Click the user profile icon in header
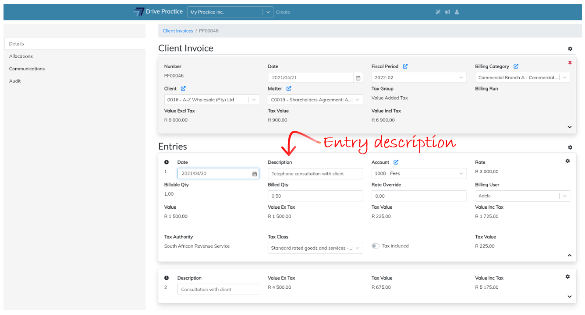Image resolution: width=585 pixels, height=315 pixels. 457,12
